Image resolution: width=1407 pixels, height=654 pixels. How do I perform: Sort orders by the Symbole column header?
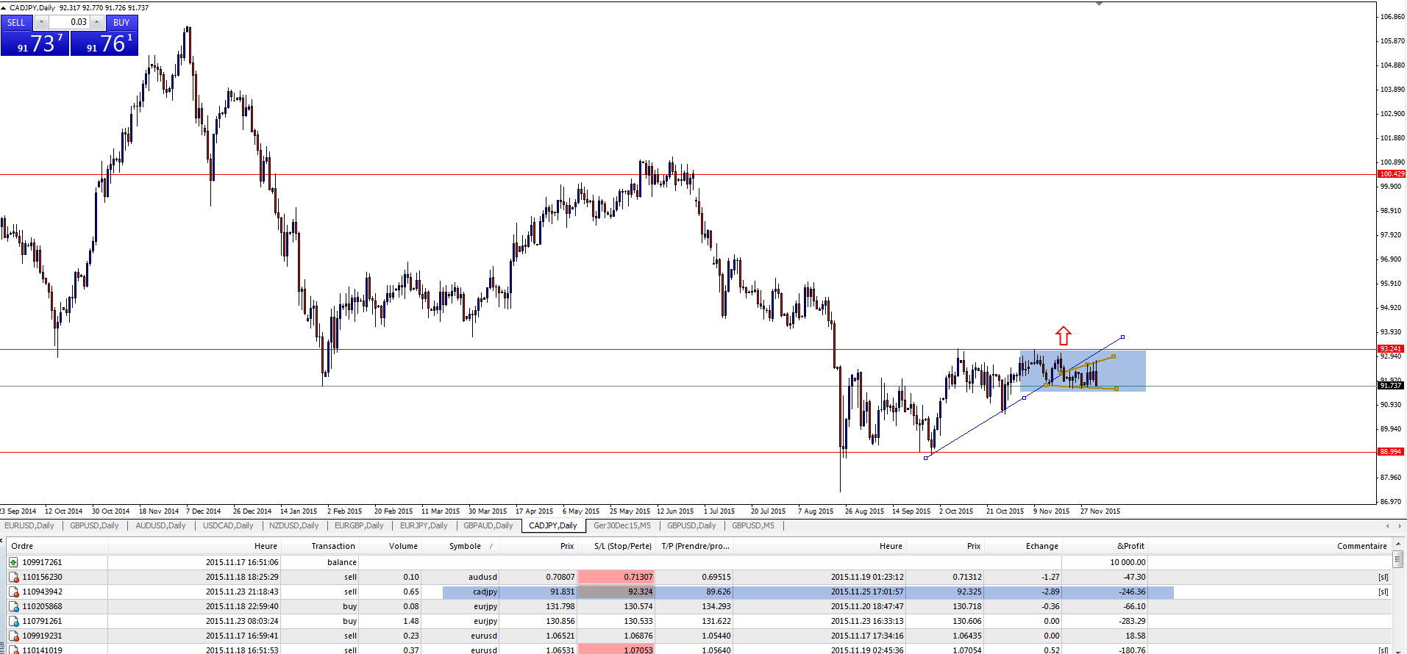point(465,546)
